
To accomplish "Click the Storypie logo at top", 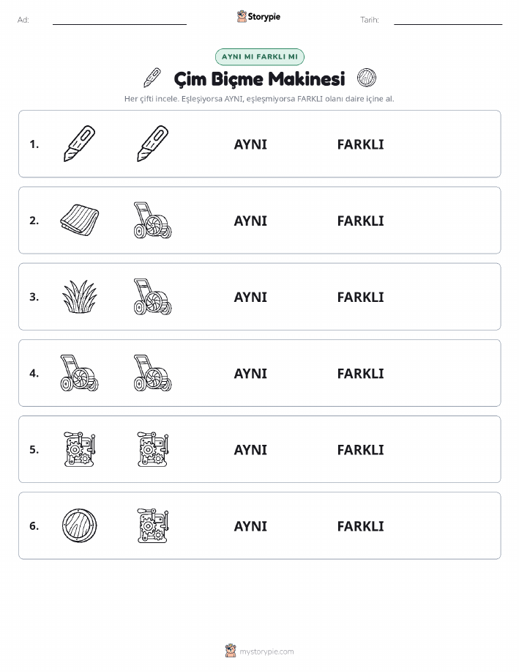I will (258, 17).
